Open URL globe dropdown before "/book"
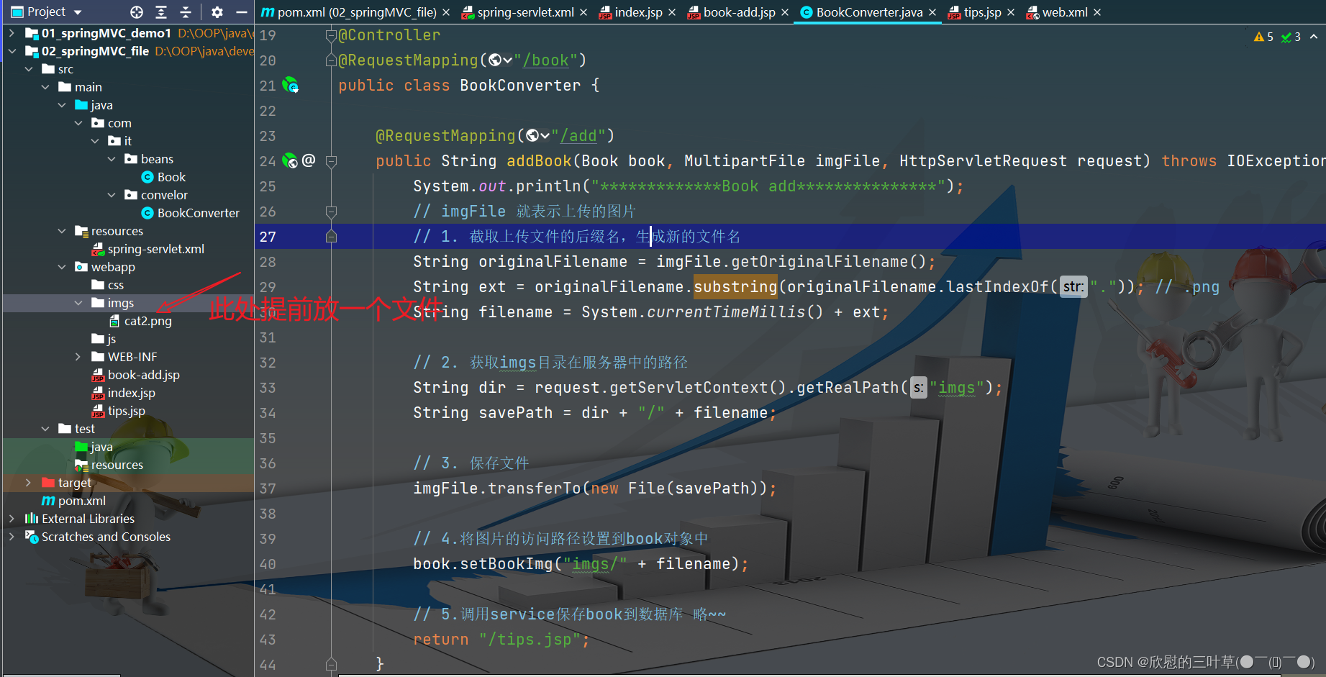This screenshot has height=677, width=1326. pyautogui.click(x=500, y=60)
